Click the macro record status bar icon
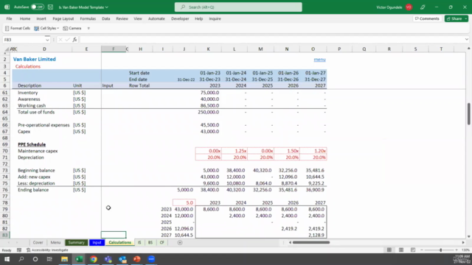This screenshot has height=265, width=472. (19, 250)
